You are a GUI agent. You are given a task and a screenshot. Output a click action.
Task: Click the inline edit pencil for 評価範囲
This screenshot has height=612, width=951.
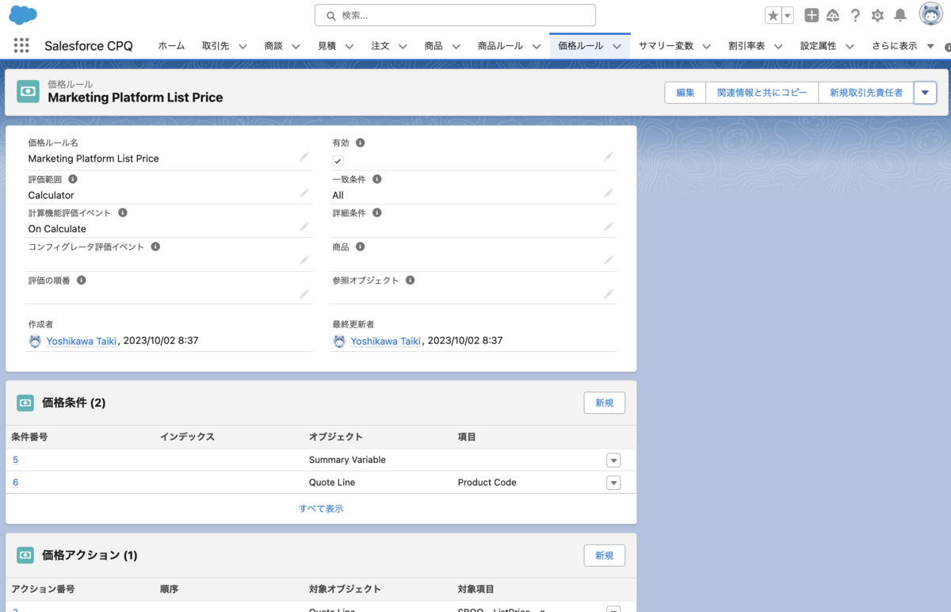click(x=304, y=191)
